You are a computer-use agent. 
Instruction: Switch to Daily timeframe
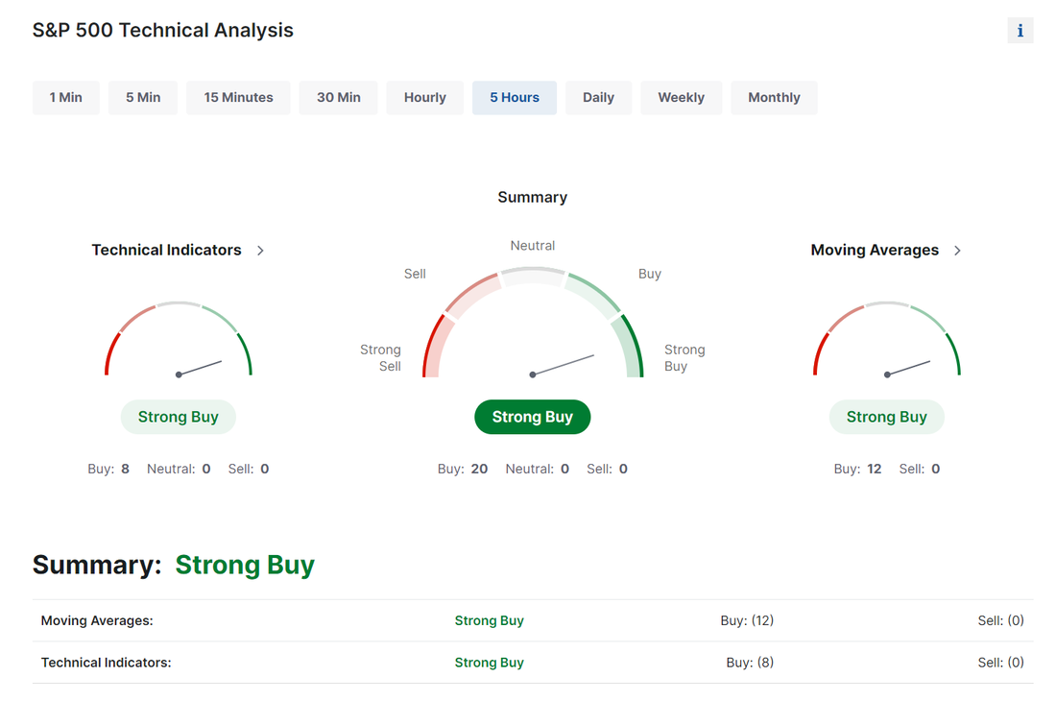598,98
